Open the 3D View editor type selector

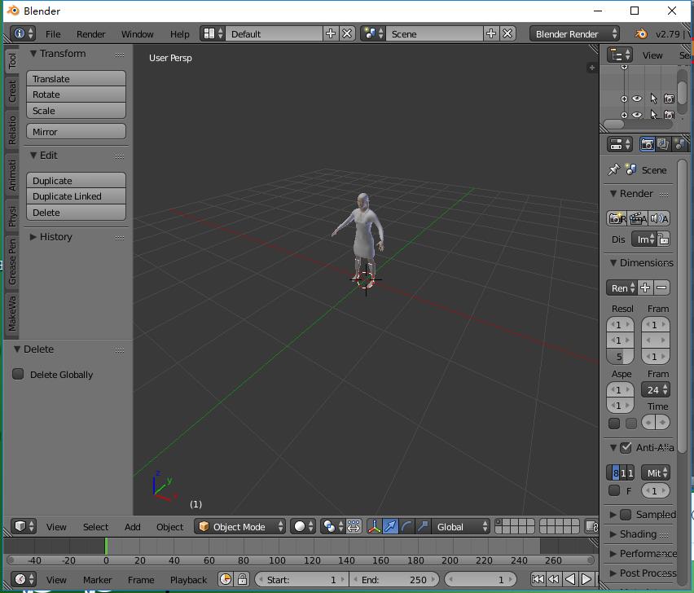pos(24,527)
